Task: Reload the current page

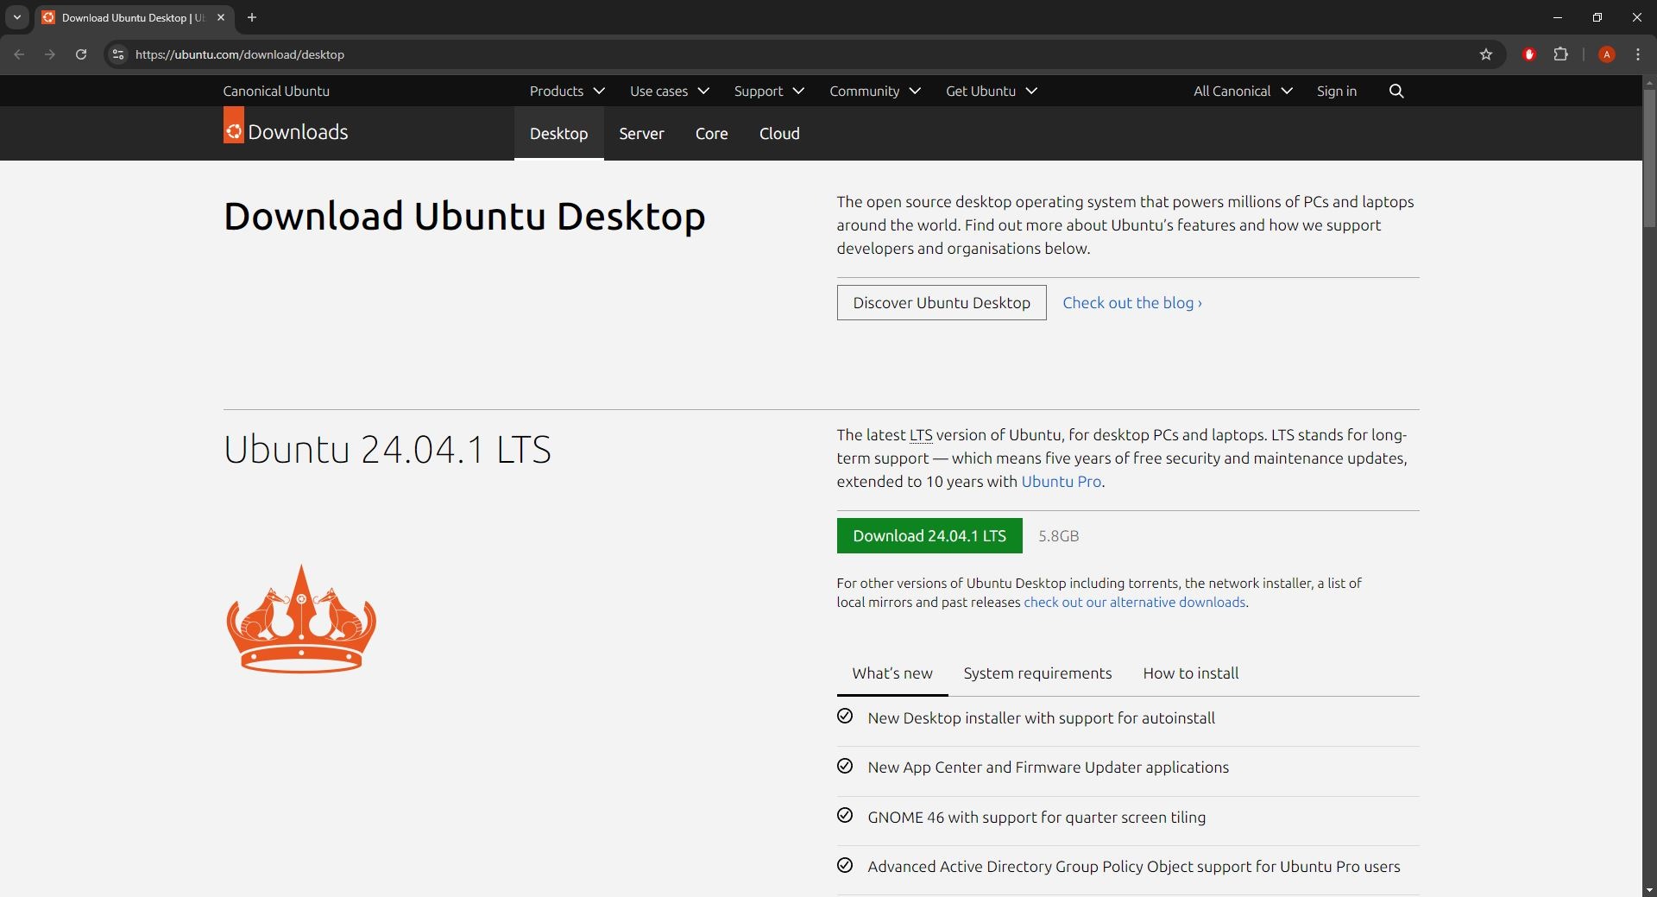Action: point(80,54)
